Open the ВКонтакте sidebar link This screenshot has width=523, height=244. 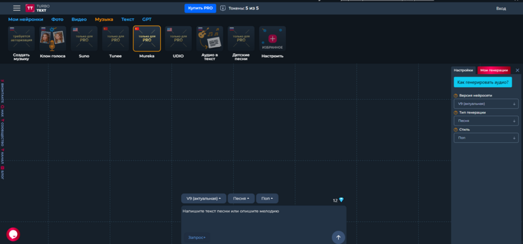click(x=3, y=92)
